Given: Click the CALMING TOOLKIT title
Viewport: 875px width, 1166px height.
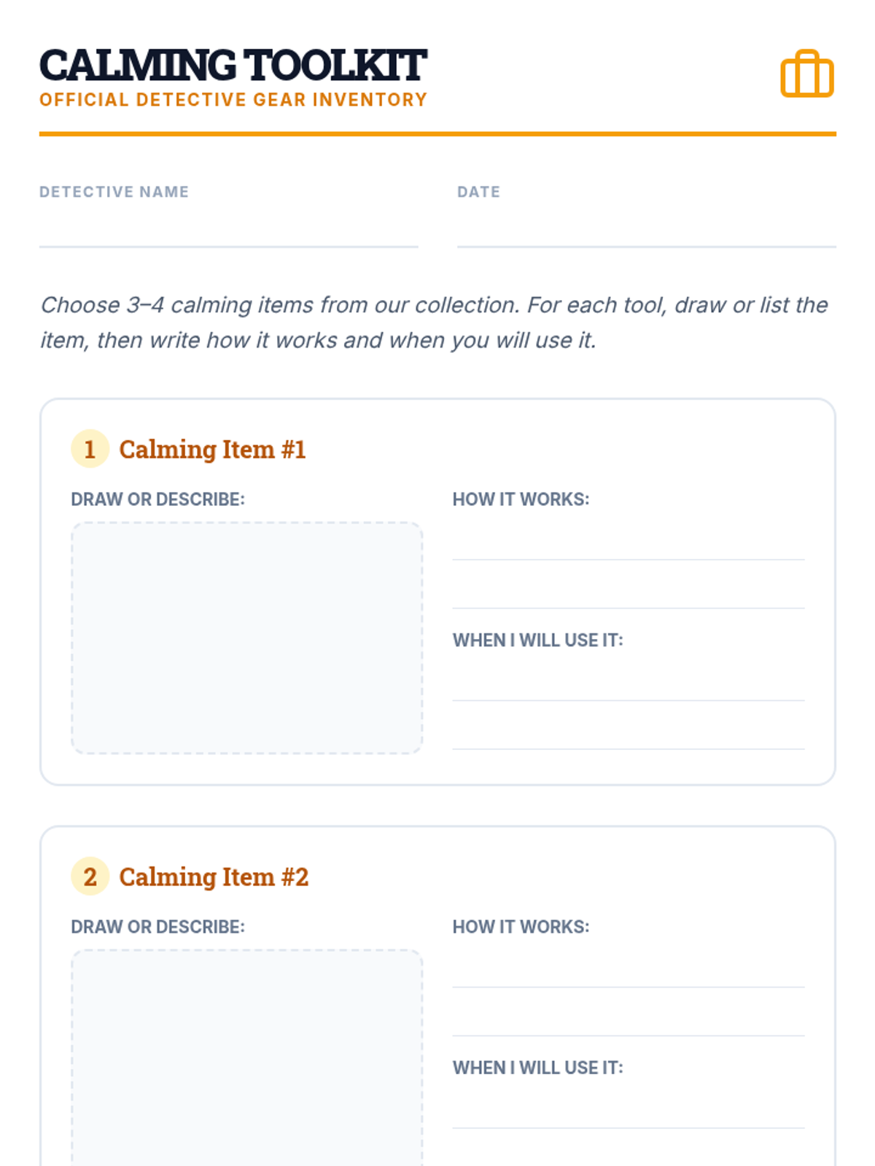Looking at the screenshot, I should point(233,66).
